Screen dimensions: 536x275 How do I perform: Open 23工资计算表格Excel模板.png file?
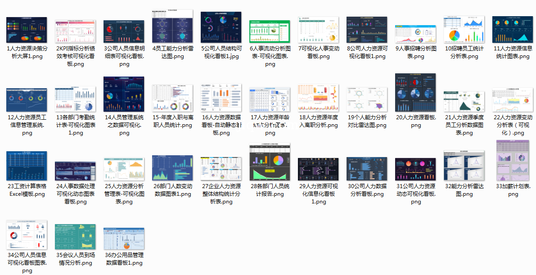27,166
